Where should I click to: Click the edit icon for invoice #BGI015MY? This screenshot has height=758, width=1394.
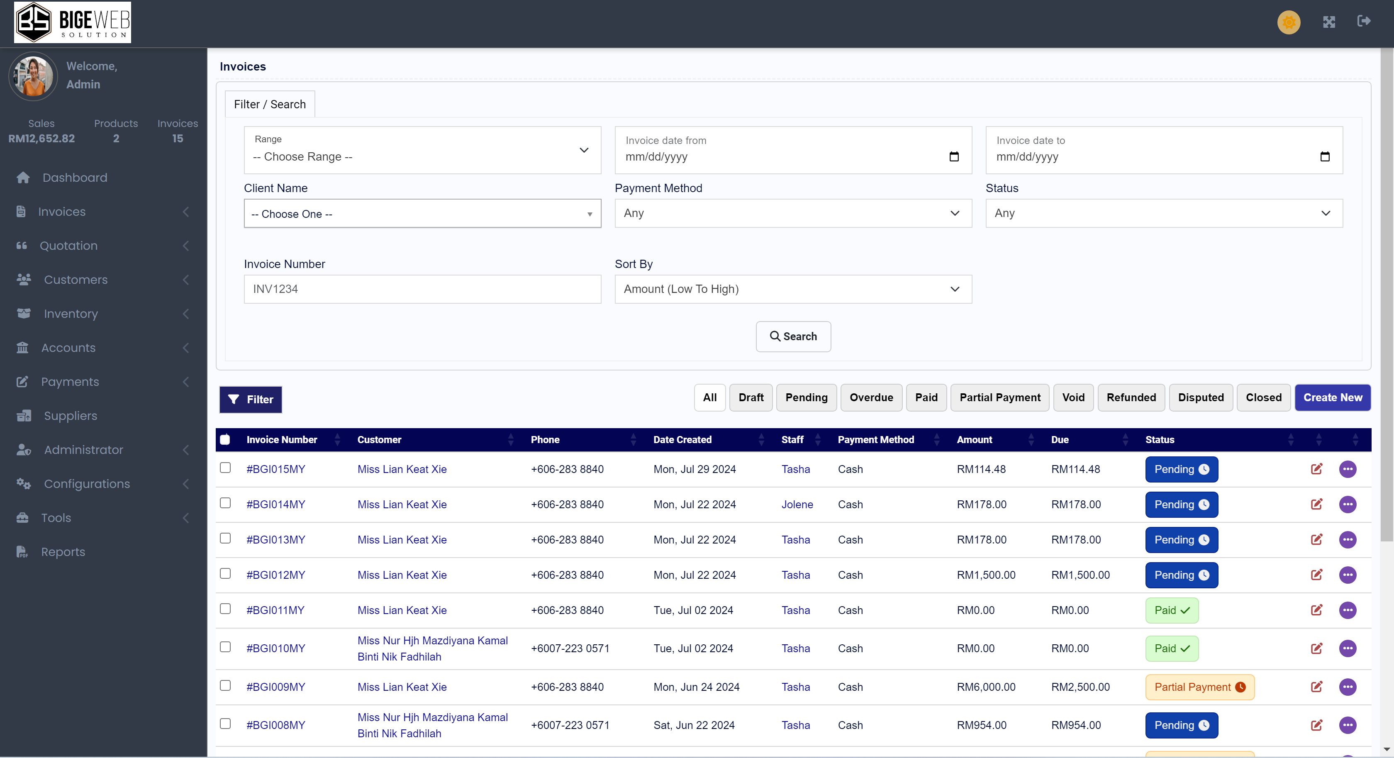point(1316,469)
